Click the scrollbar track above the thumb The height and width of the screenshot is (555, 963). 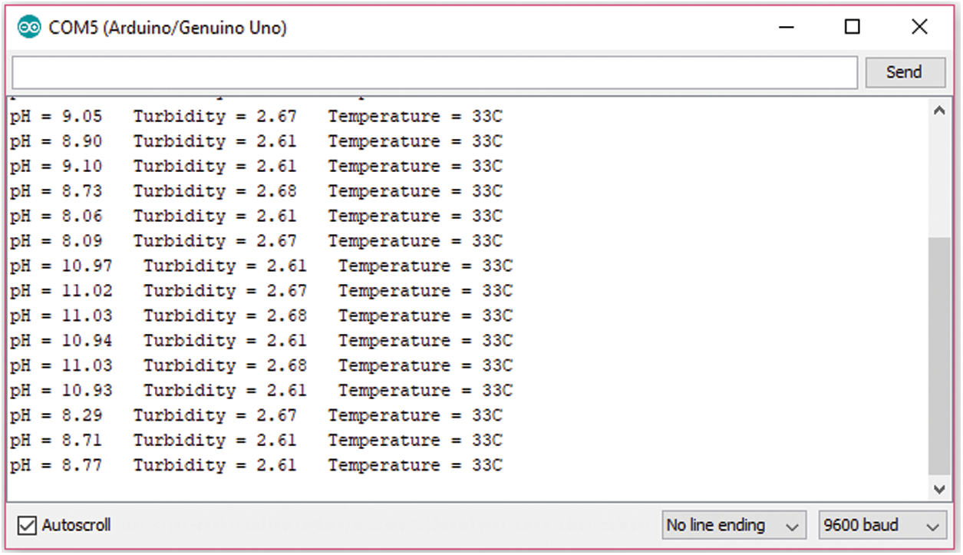pos(939,177)
